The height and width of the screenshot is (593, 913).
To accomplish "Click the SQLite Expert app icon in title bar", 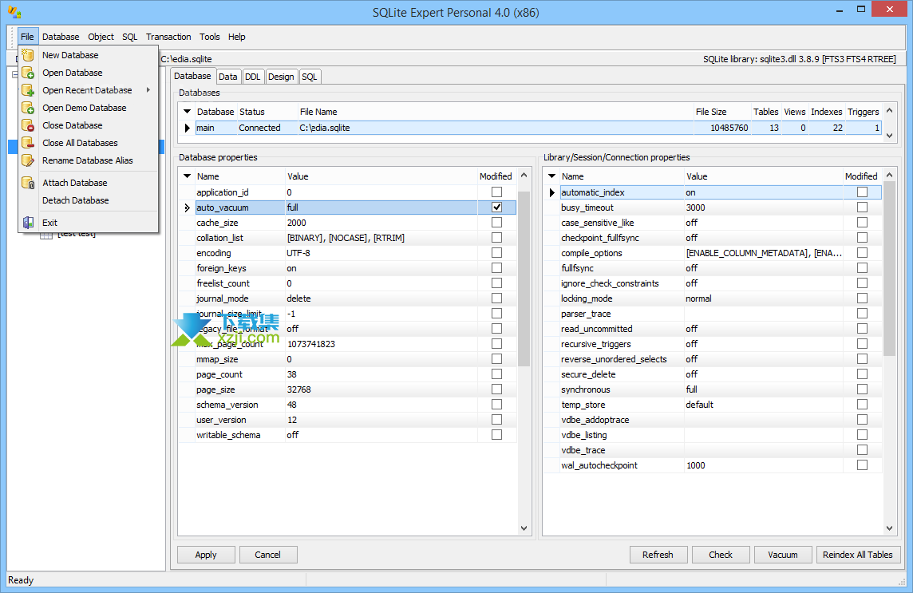I will (14, 12).
